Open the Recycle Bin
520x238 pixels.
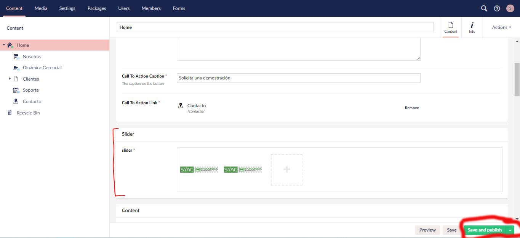click(x=28, y=113)
